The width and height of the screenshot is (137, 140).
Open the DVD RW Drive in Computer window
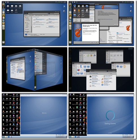(34, 27)
